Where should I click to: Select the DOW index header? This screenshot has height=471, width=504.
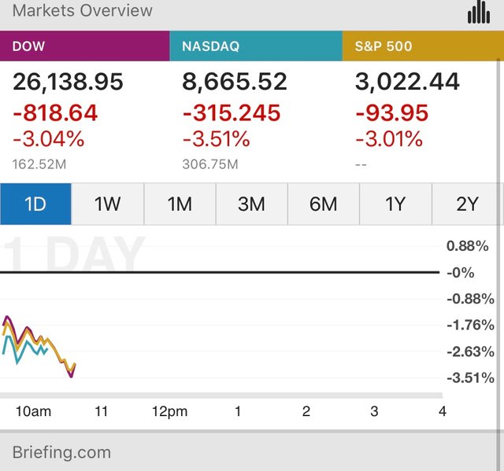[x=84, y=46]
